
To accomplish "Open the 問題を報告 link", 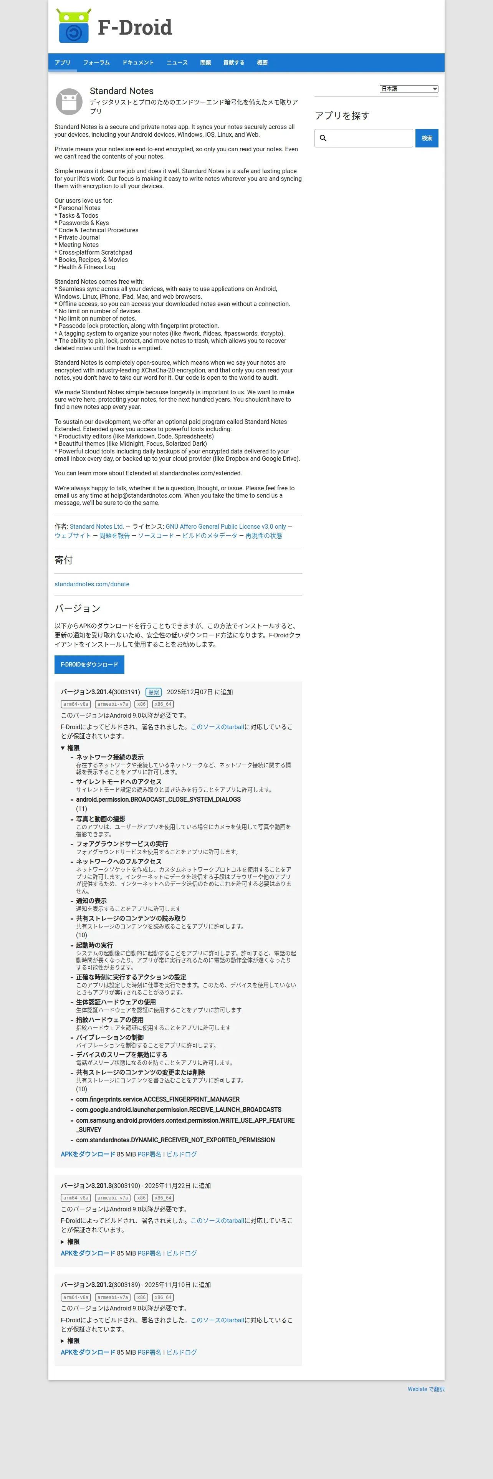I will pyautogui.click(x=114, y=536).
